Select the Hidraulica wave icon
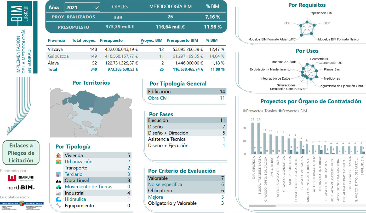 (x=59, y=199)
